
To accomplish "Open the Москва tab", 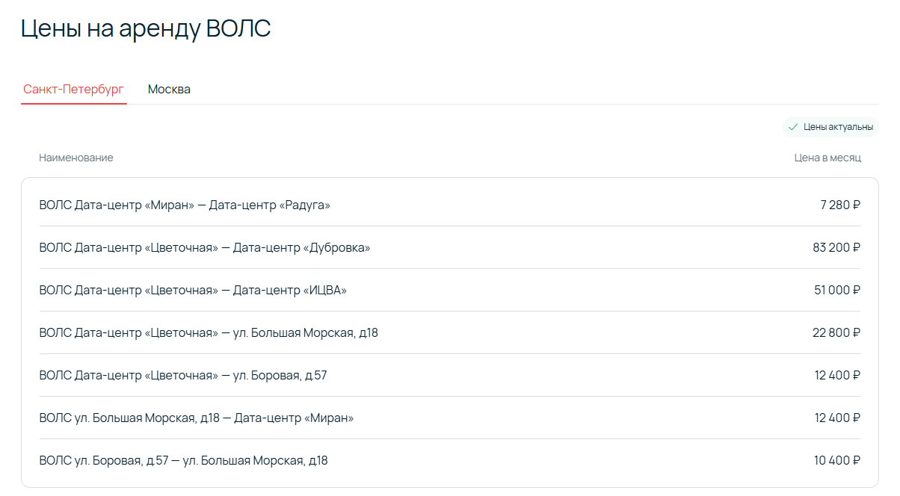I will [169, 90].
